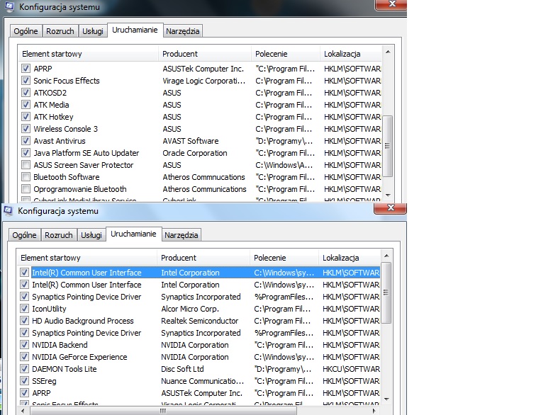The height and width of the screenshot is (415, 536).
Task: Disable Java Platform SE Auto Updater
Action: coord(26,153)
